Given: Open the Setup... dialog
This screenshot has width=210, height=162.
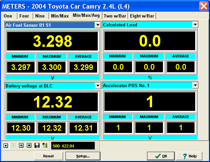Looking at the screenshot, I should 83,156.
